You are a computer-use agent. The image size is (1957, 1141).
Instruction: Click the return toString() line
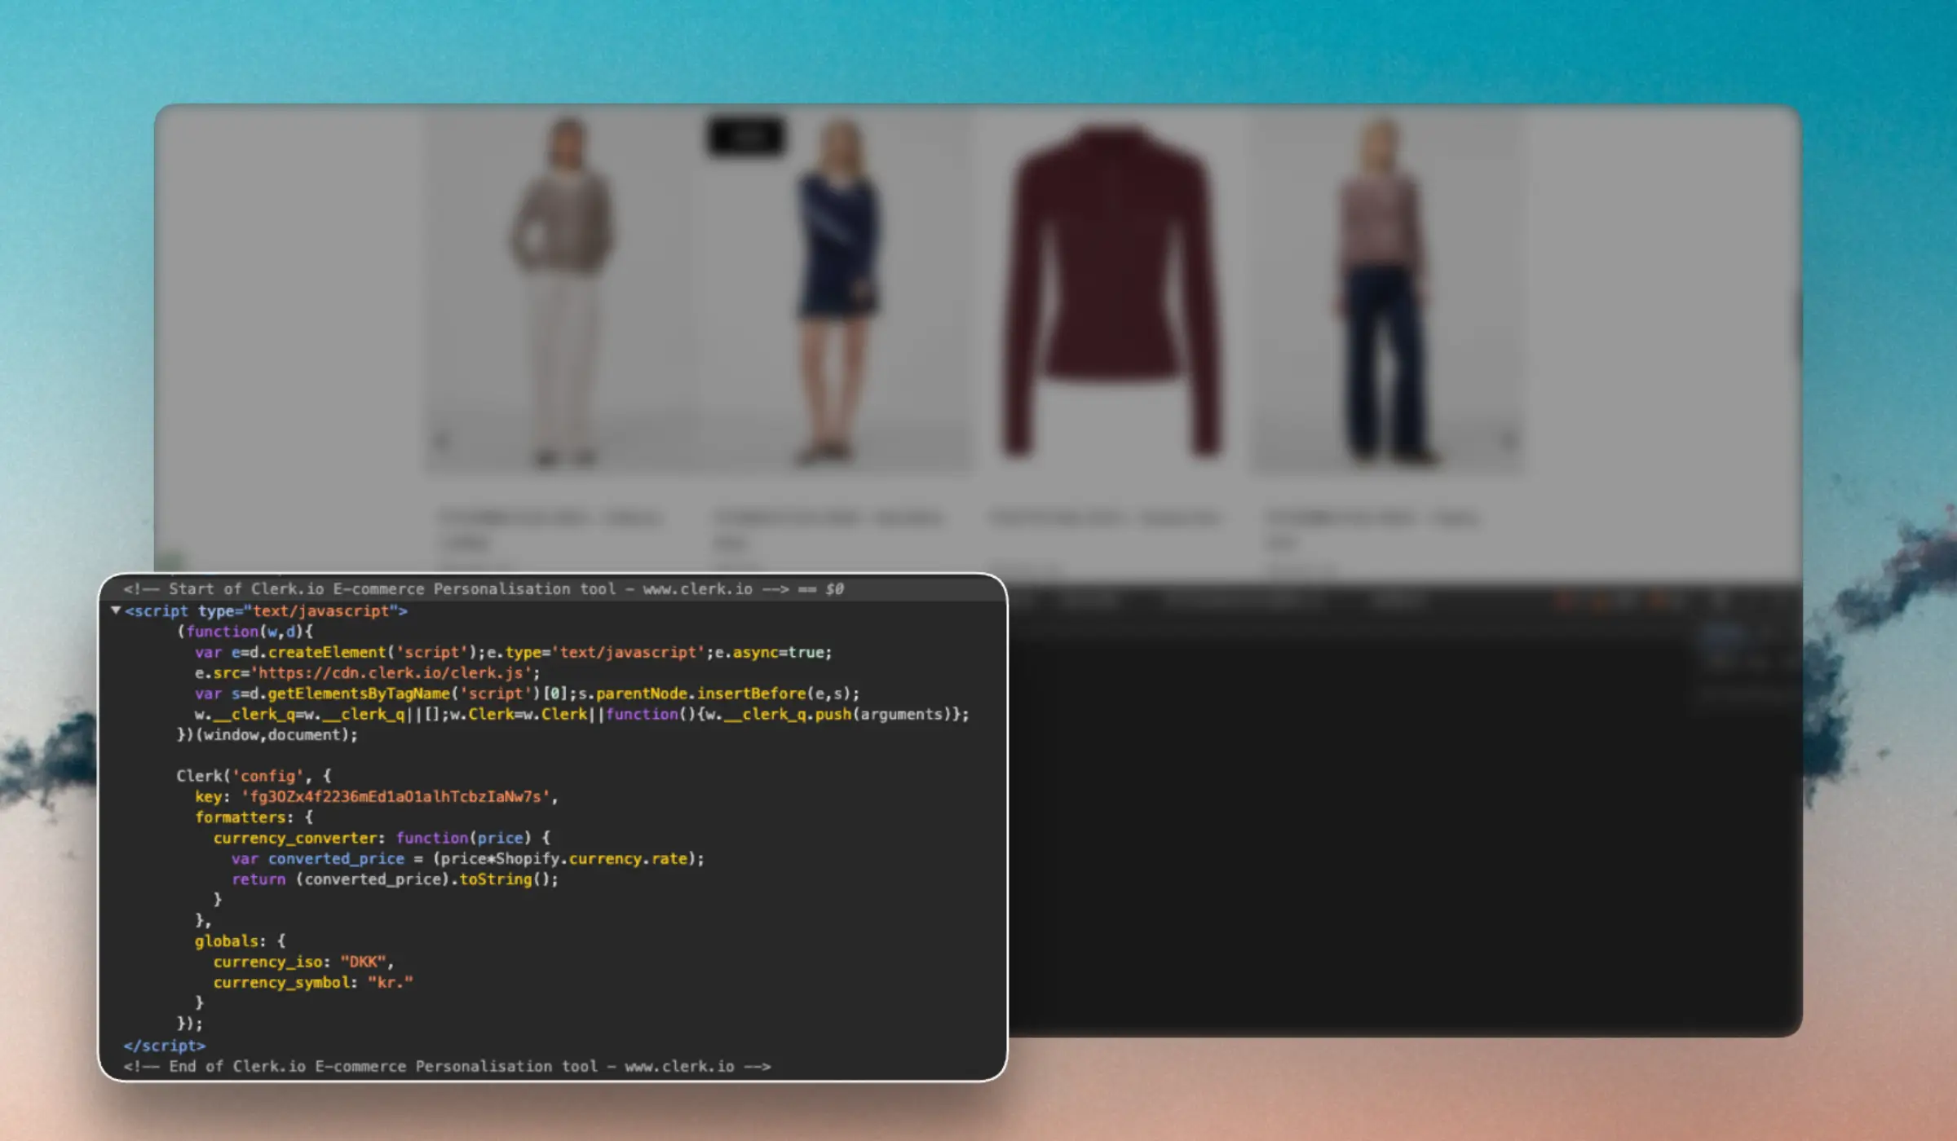click(395, 879)
